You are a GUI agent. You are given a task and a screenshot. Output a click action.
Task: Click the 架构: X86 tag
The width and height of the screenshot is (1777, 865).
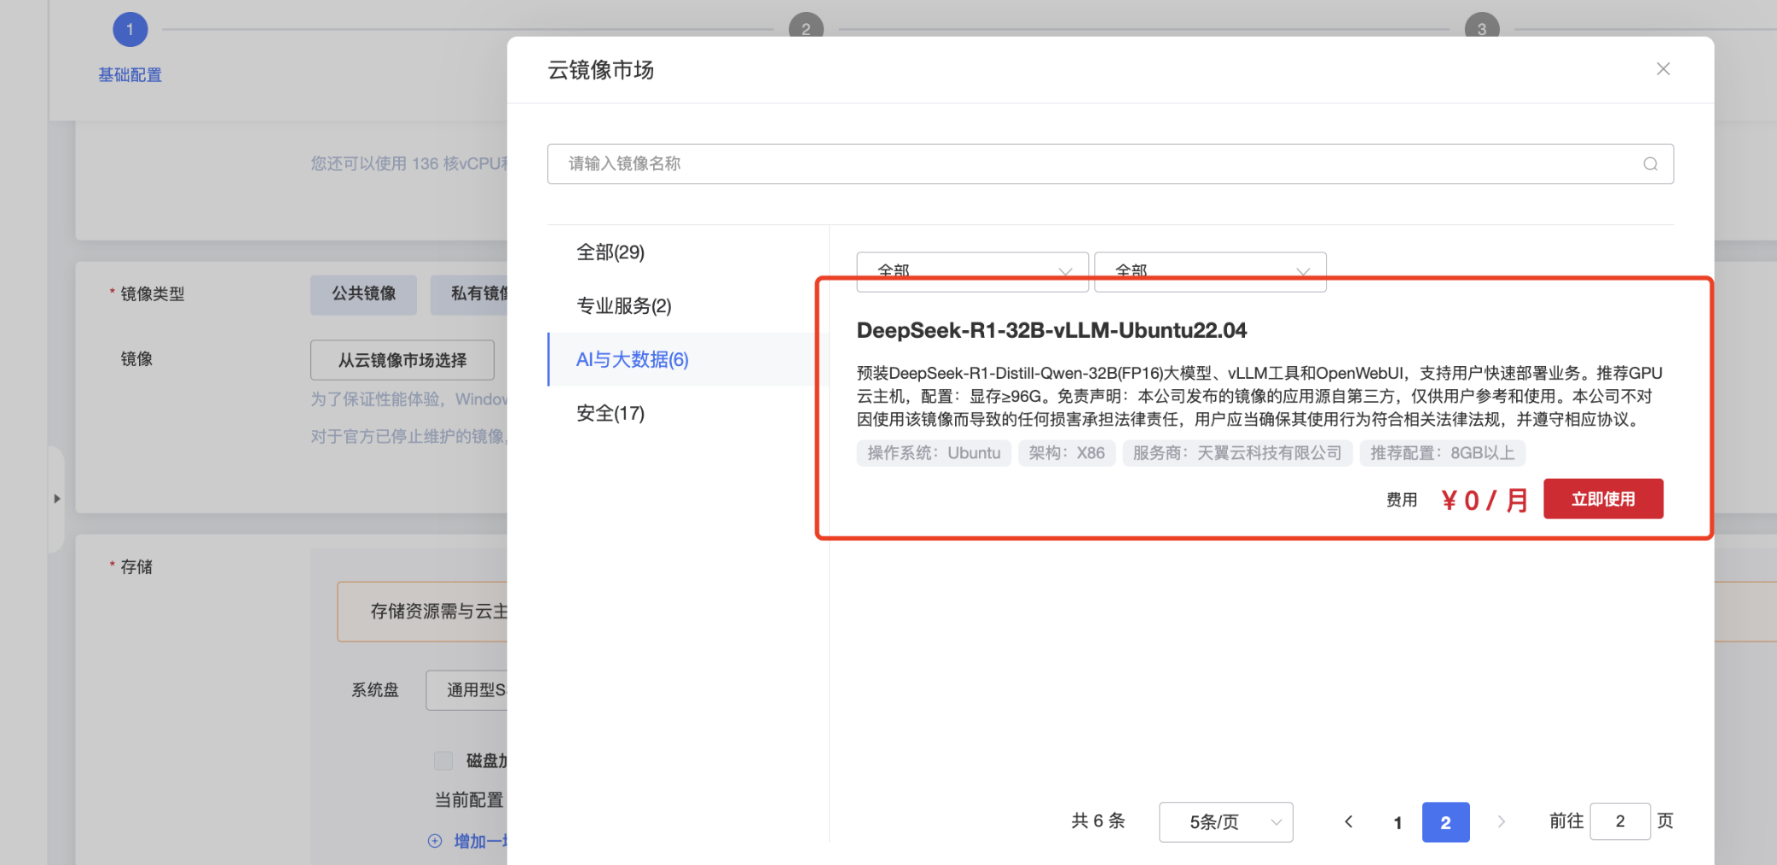1067,453
